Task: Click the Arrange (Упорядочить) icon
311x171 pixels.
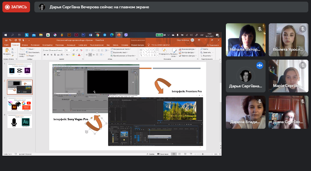Action: point(164,51)
